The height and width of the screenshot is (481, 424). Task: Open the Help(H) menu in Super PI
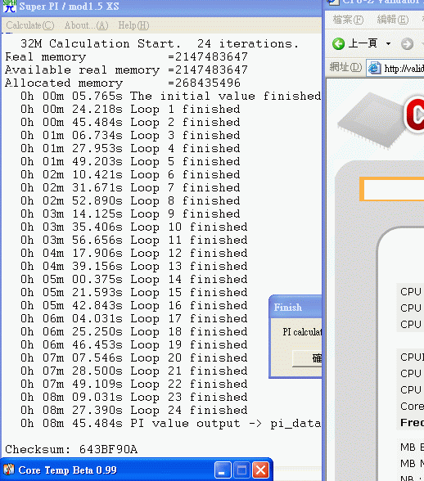[133, 25]
